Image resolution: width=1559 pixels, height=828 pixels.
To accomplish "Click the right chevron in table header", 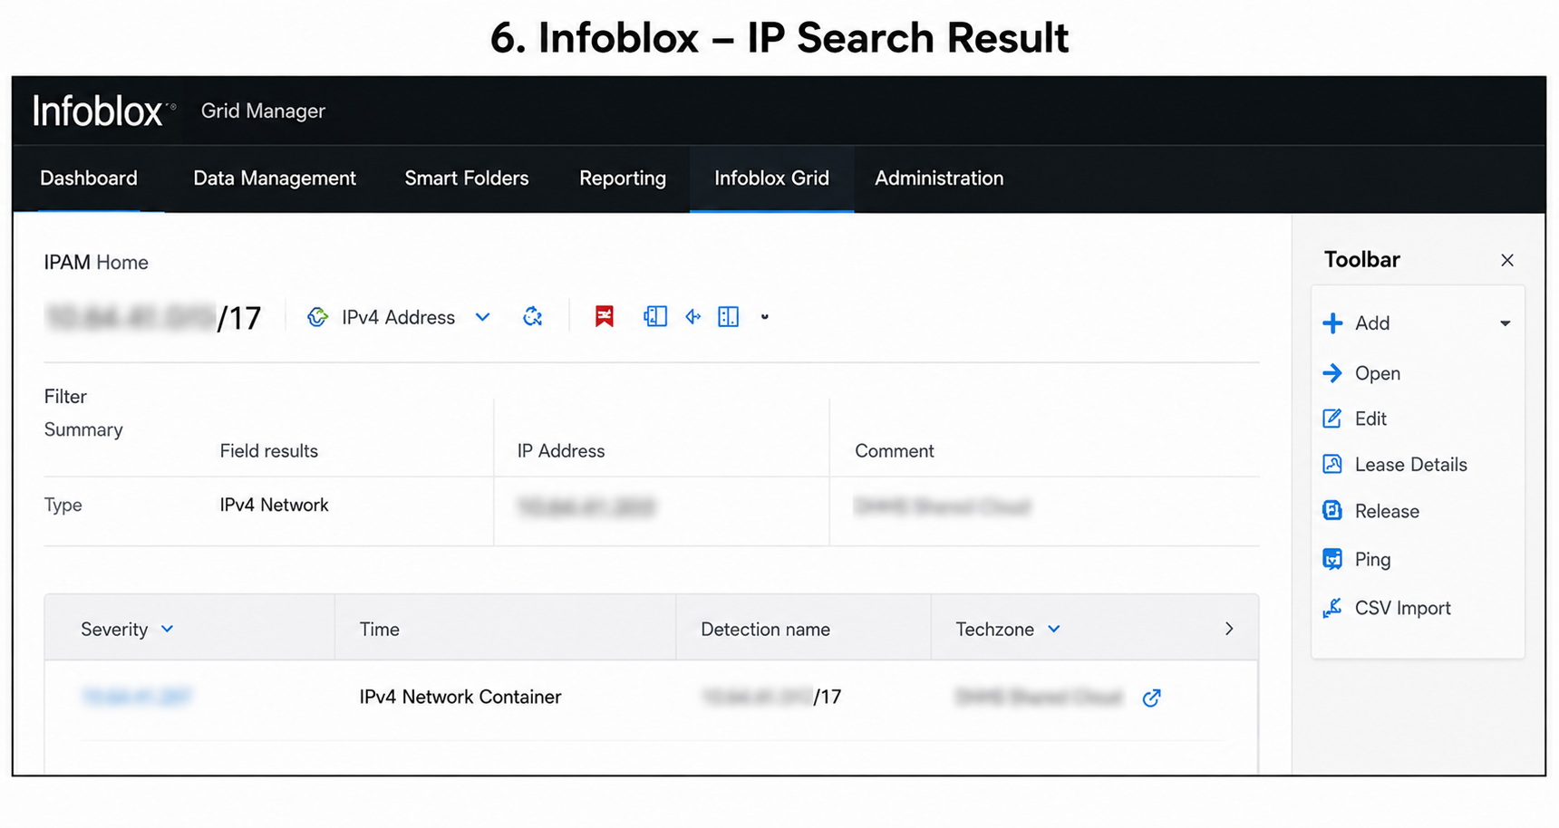I will pos(1229,629).
